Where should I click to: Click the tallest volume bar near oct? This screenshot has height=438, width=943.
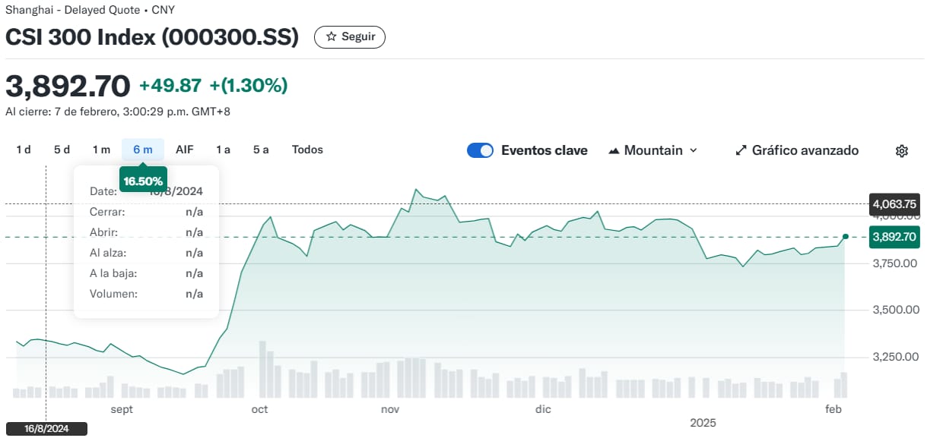point(262,370)
